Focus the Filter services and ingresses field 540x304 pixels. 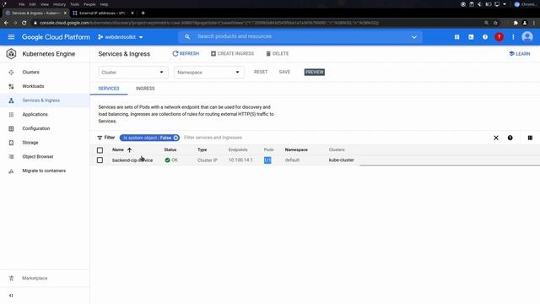(213, 138)
